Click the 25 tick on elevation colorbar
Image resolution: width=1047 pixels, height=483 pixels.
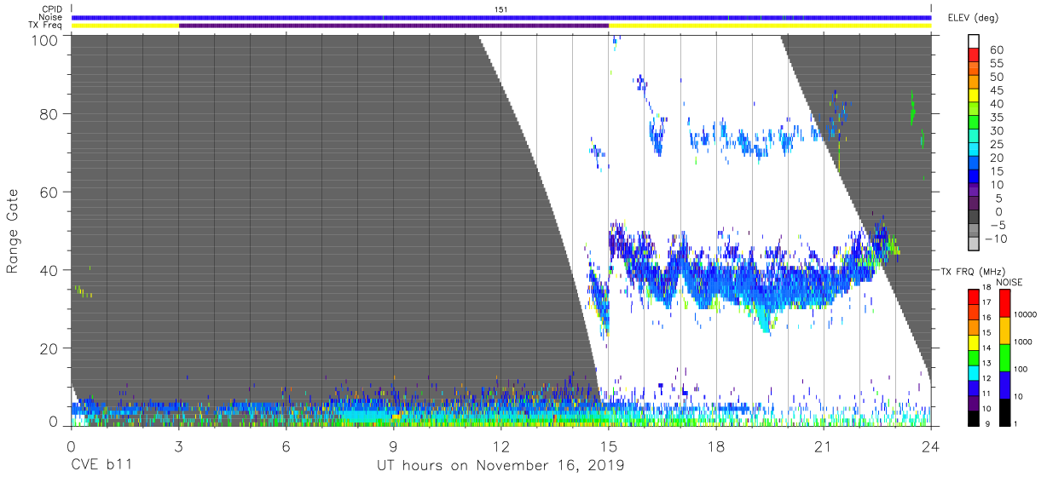click(x=995, y=144)
